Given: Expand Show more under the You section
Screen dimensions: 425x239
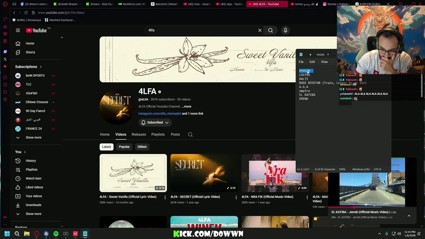Looking at the screenshot, I should click(x=33, y=214).
